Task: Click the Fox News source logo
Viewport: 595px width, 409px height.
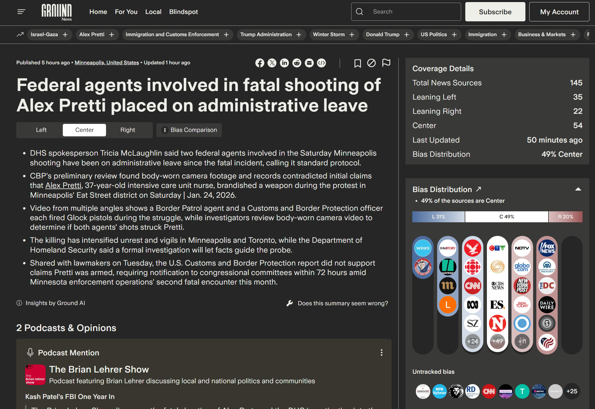Action: (x=547, y=248)
